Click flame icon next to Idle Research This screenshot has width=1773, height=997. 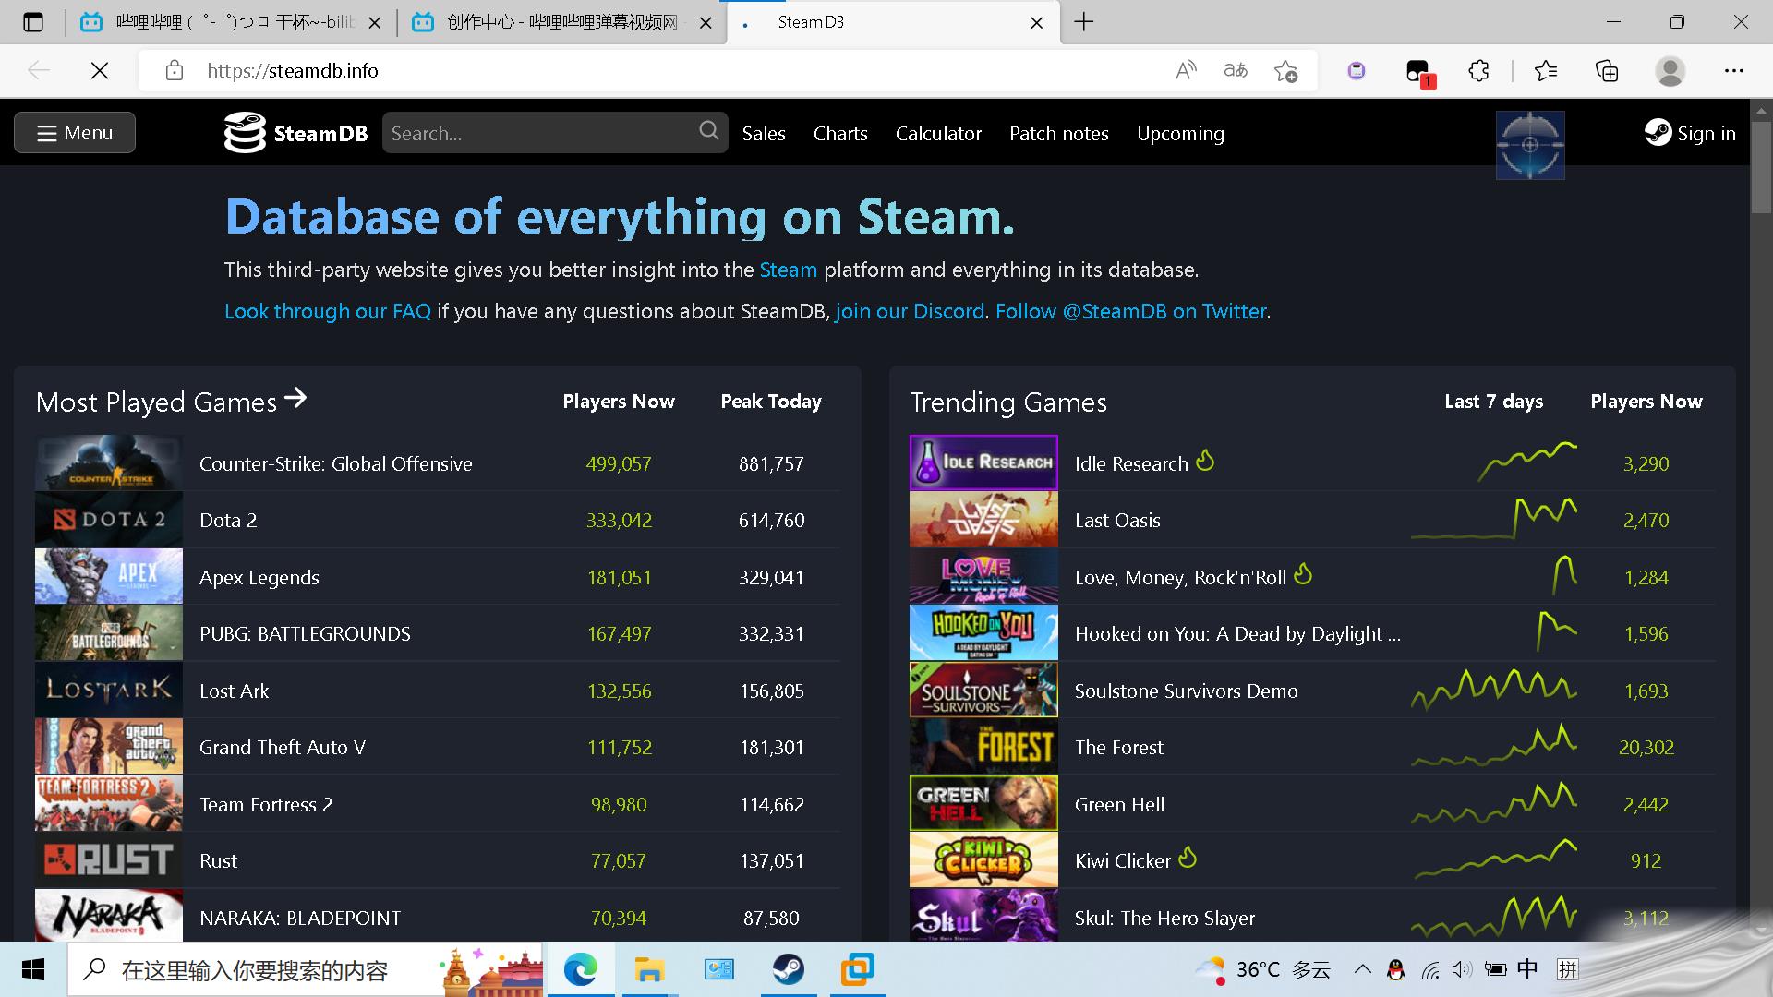pos(1205,460)
